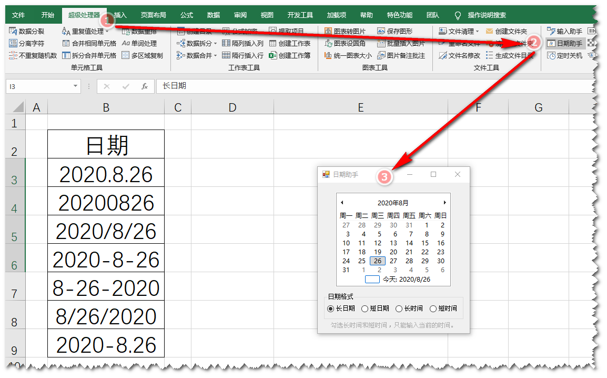The image size is (607, 378).
Task: Click 拆分合并单元格 split merged cells
Action: tap(89, 56)
